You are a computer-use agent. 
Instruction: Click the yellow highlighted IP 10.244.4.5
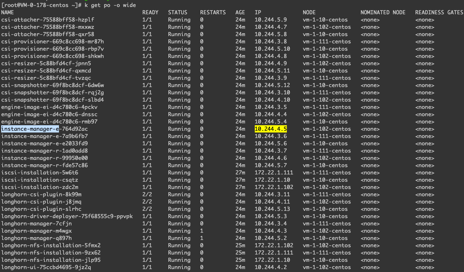click(x=271, y=129)
